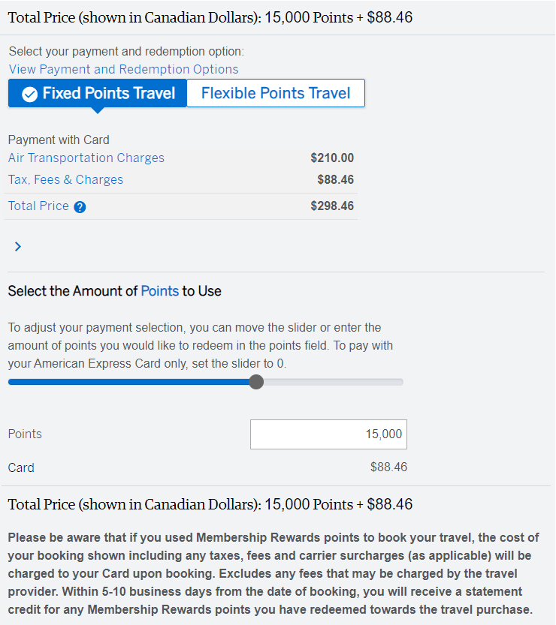Focus the Points input field showing 15,000
Viewport: 556px width, 625px height.
click(x=328, y=434)
